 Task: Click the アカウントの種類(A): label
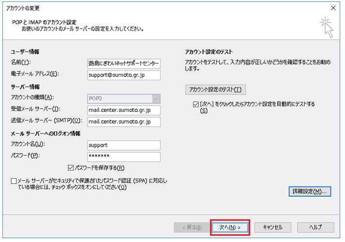[32, 97]
